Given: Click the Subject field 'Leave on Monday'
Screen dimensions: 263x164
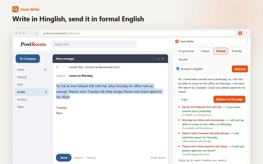Looking at the screenshot, I should coord(110,76).
